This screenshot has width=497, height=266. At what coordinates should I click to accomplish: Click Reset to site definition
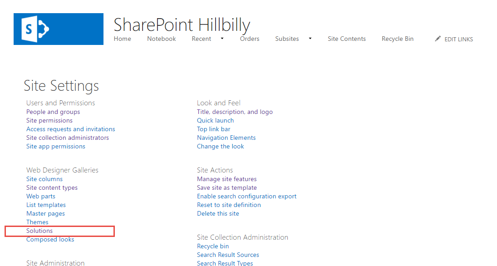click(x=229, y=205)
